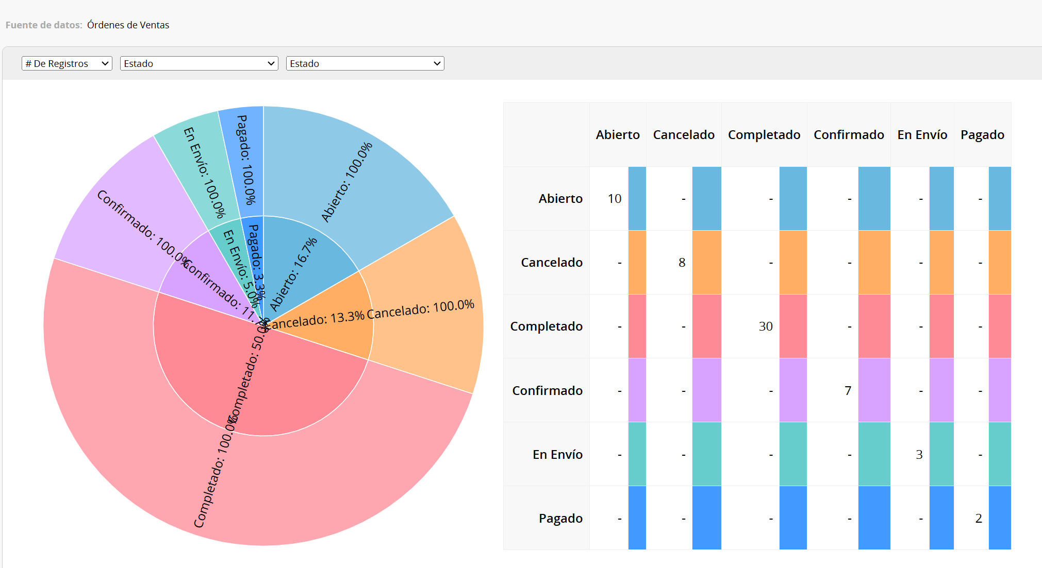The width and height of the screenshot is (1042, 568).
Task: Click the 'Confirmado' row label
Action: pos(548,391)
